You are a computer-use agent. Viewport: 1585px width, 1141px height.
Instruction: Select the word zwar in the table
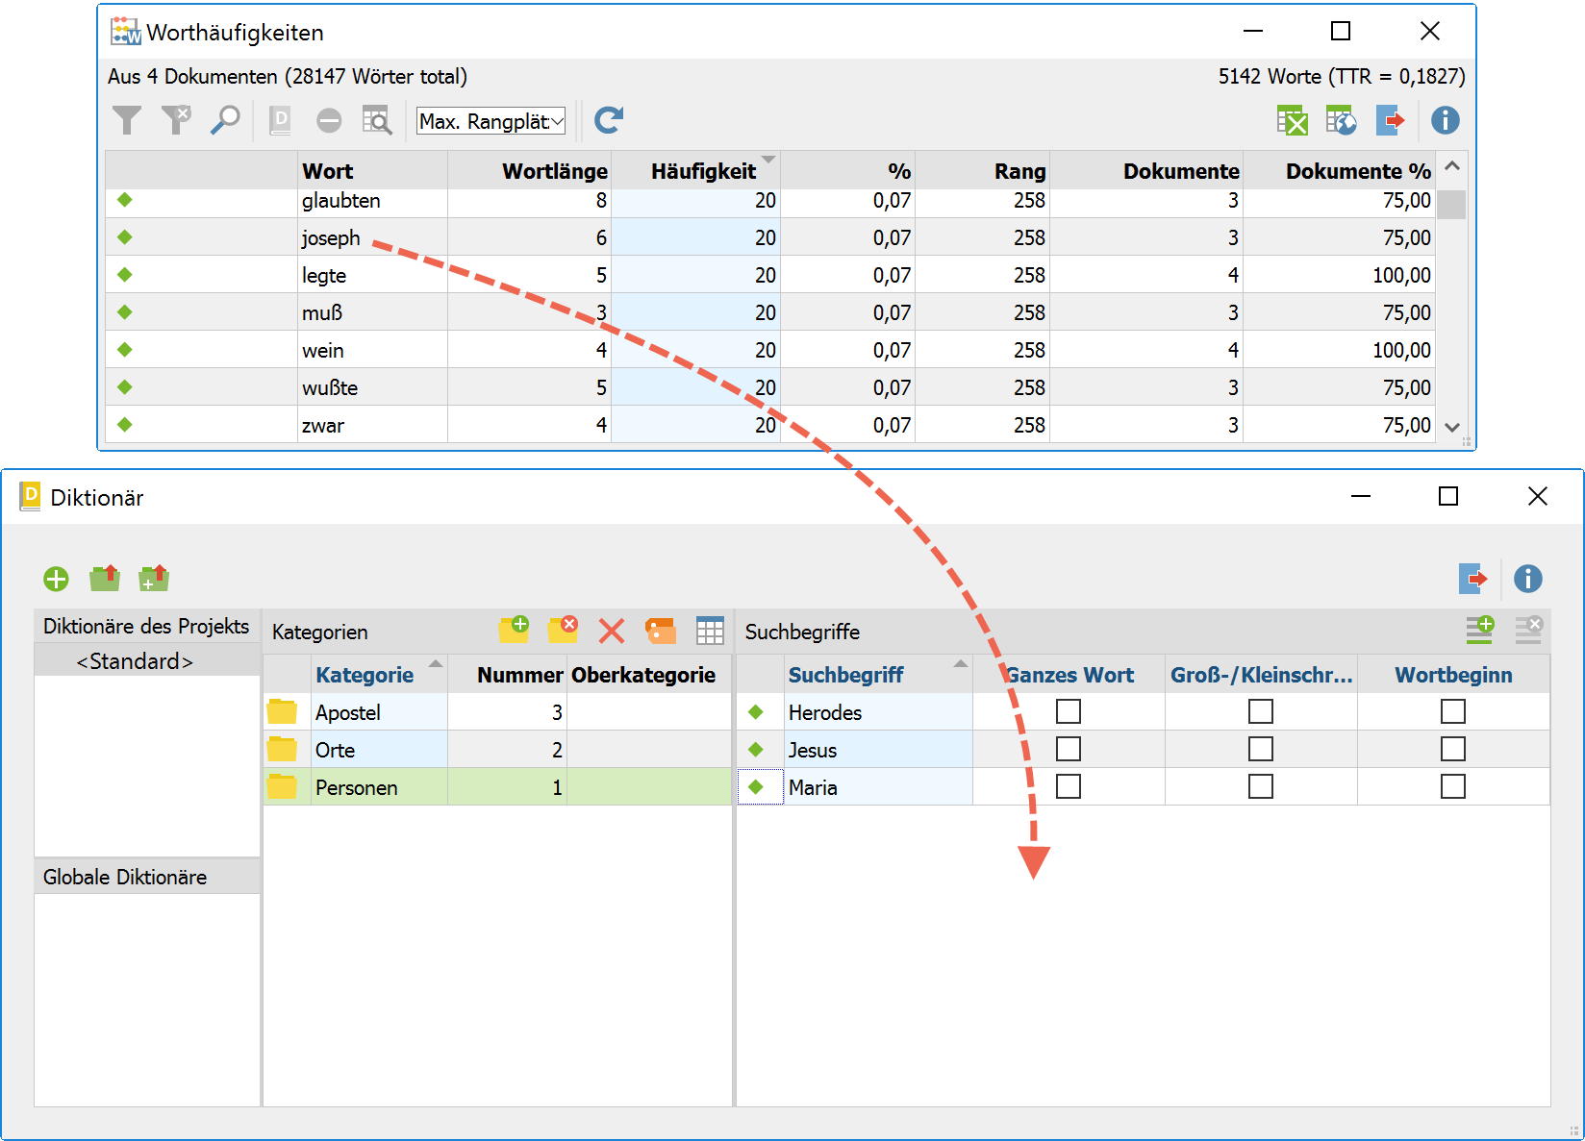322,425
